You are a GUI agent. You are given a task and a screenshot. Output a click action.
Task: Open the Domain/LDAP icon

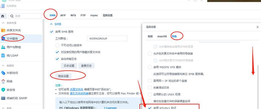coord(3,56)
